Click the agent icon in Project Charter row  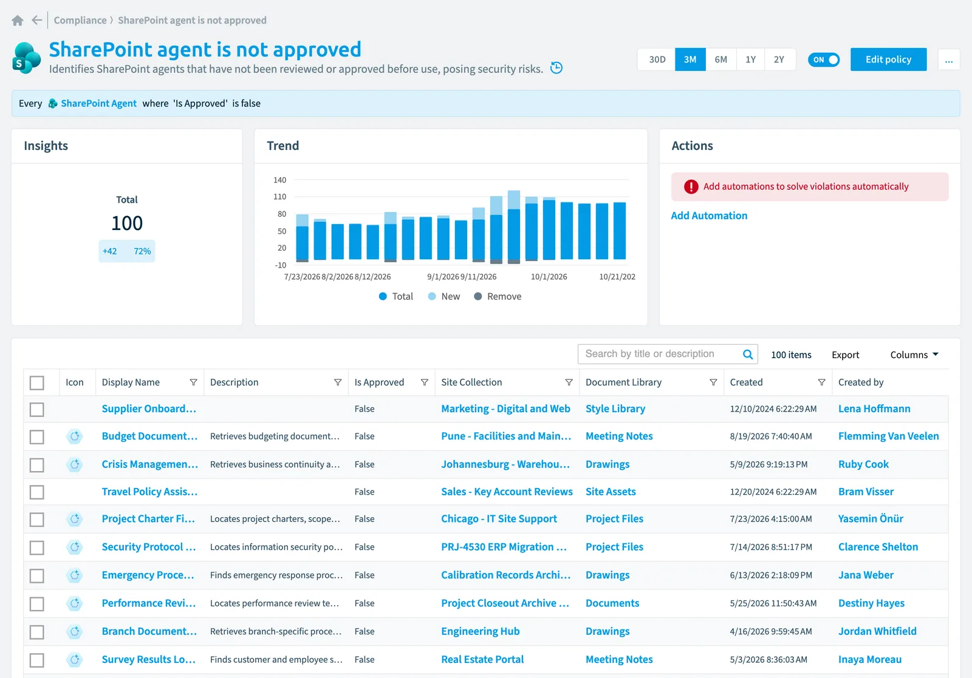[75, 519]
